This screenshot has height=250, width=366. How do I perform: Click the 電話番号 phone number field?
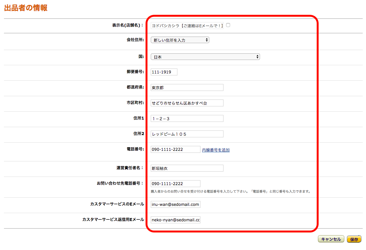(x=175, y=150)
